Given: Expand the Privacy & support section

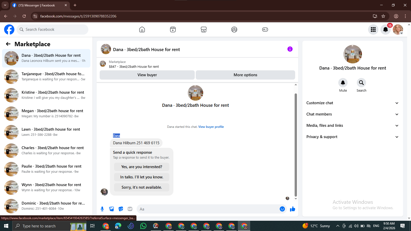Looking at the screenshot, I should [x=352, y=137].
